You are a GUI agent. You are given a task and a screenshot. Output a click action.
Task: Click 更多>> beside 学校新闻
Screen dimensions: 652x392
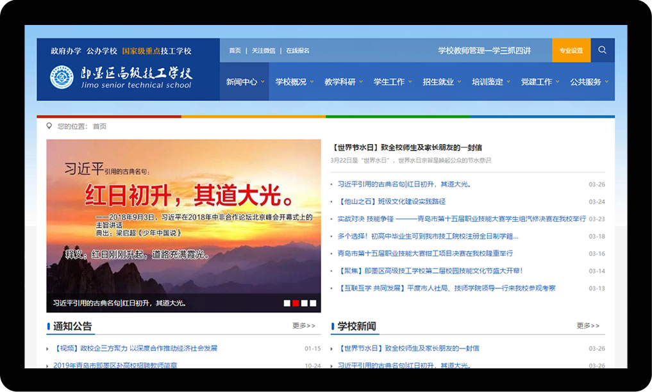pyautogui.click(x=588, y=325)
